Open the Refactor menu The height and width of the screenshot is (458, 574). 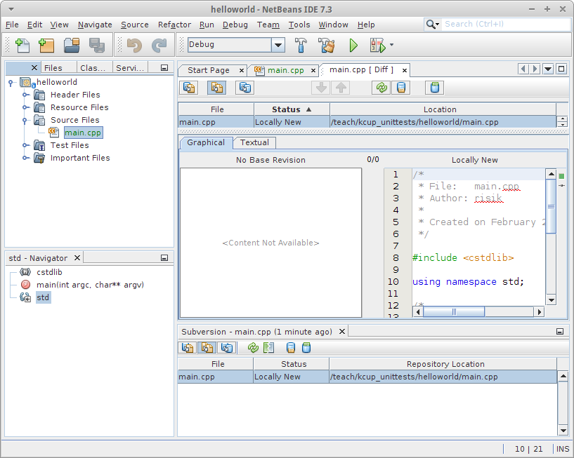[174, 25]
